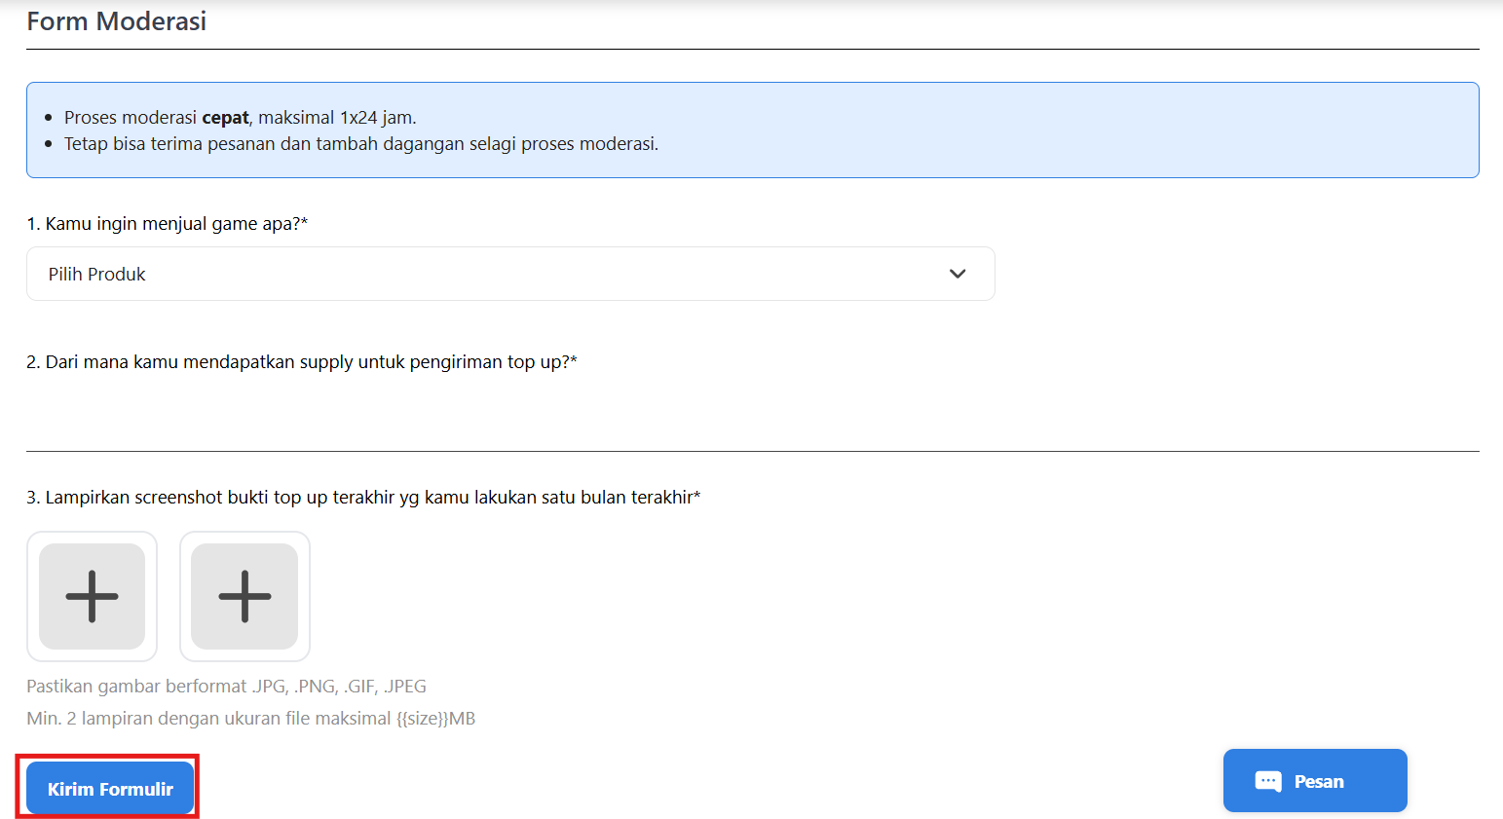Expand the Pilih Produk chevron arrow
The height and width of the screenshot is (819, 1503).
[958, 274]
